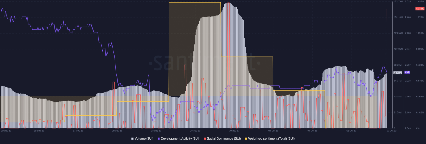Screen dimensions: 426x144
Task: Toggle the Development Activity (SUI) legend label
Action: tap(180, 138)
